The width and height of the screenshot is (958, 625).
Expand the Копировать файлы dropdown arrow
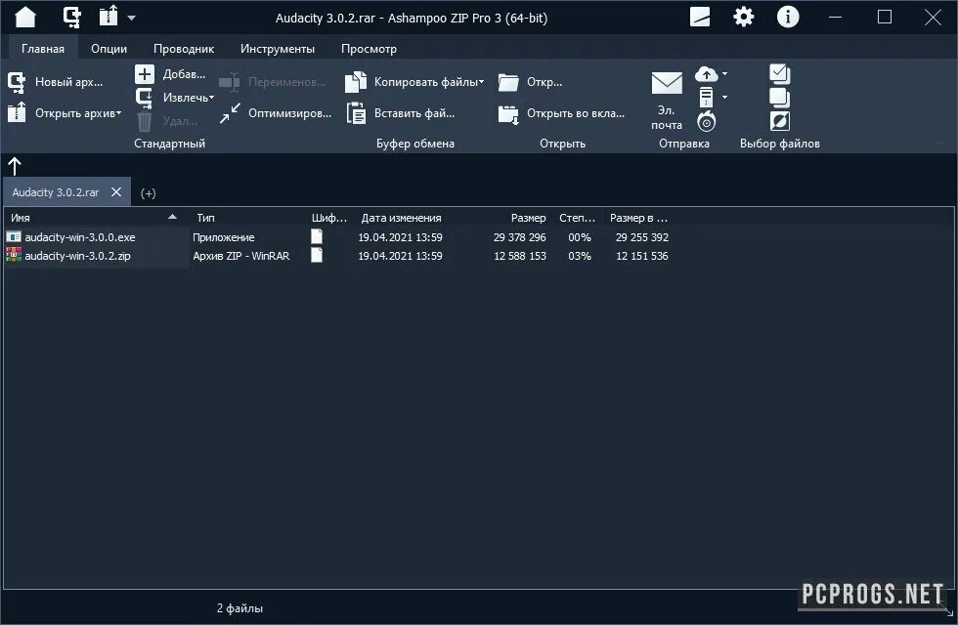(481, 82)
